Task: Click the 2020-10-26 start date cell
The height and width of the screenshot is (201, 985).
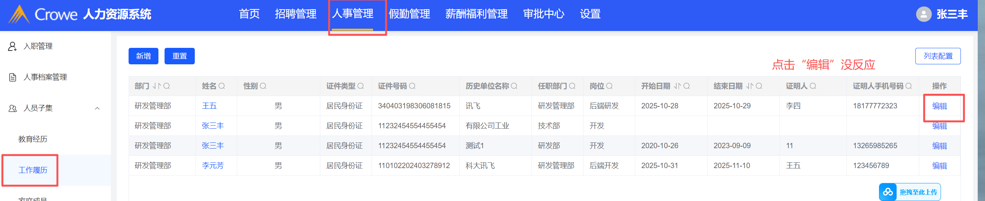Action: click(660, 146)
